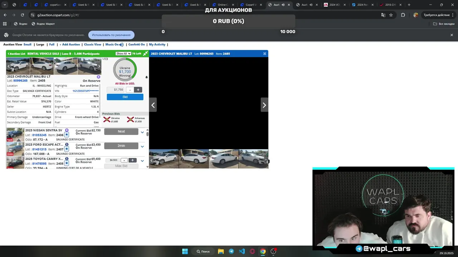This screenshot has width=458, height=257.
Task: Show previous large photo with left arrow
Action: tap(153, 105)
